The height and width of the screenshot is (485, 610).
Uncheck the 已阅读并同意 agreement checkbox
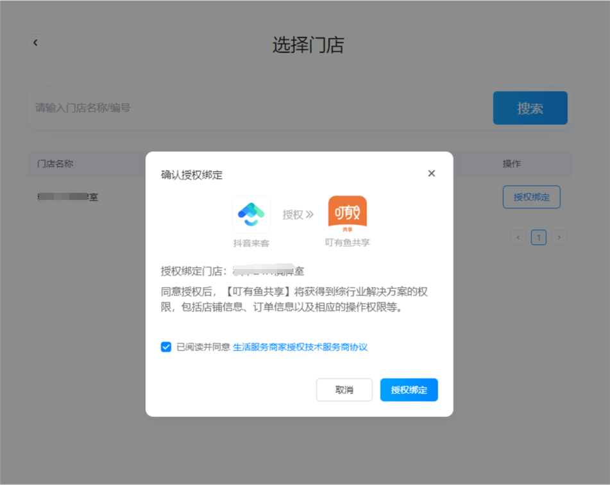[x=166, y=347]
